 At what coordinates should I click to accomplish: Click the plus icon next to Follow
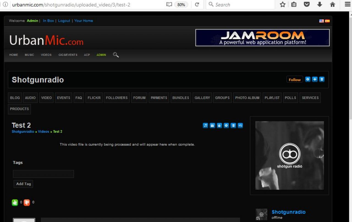315,79
